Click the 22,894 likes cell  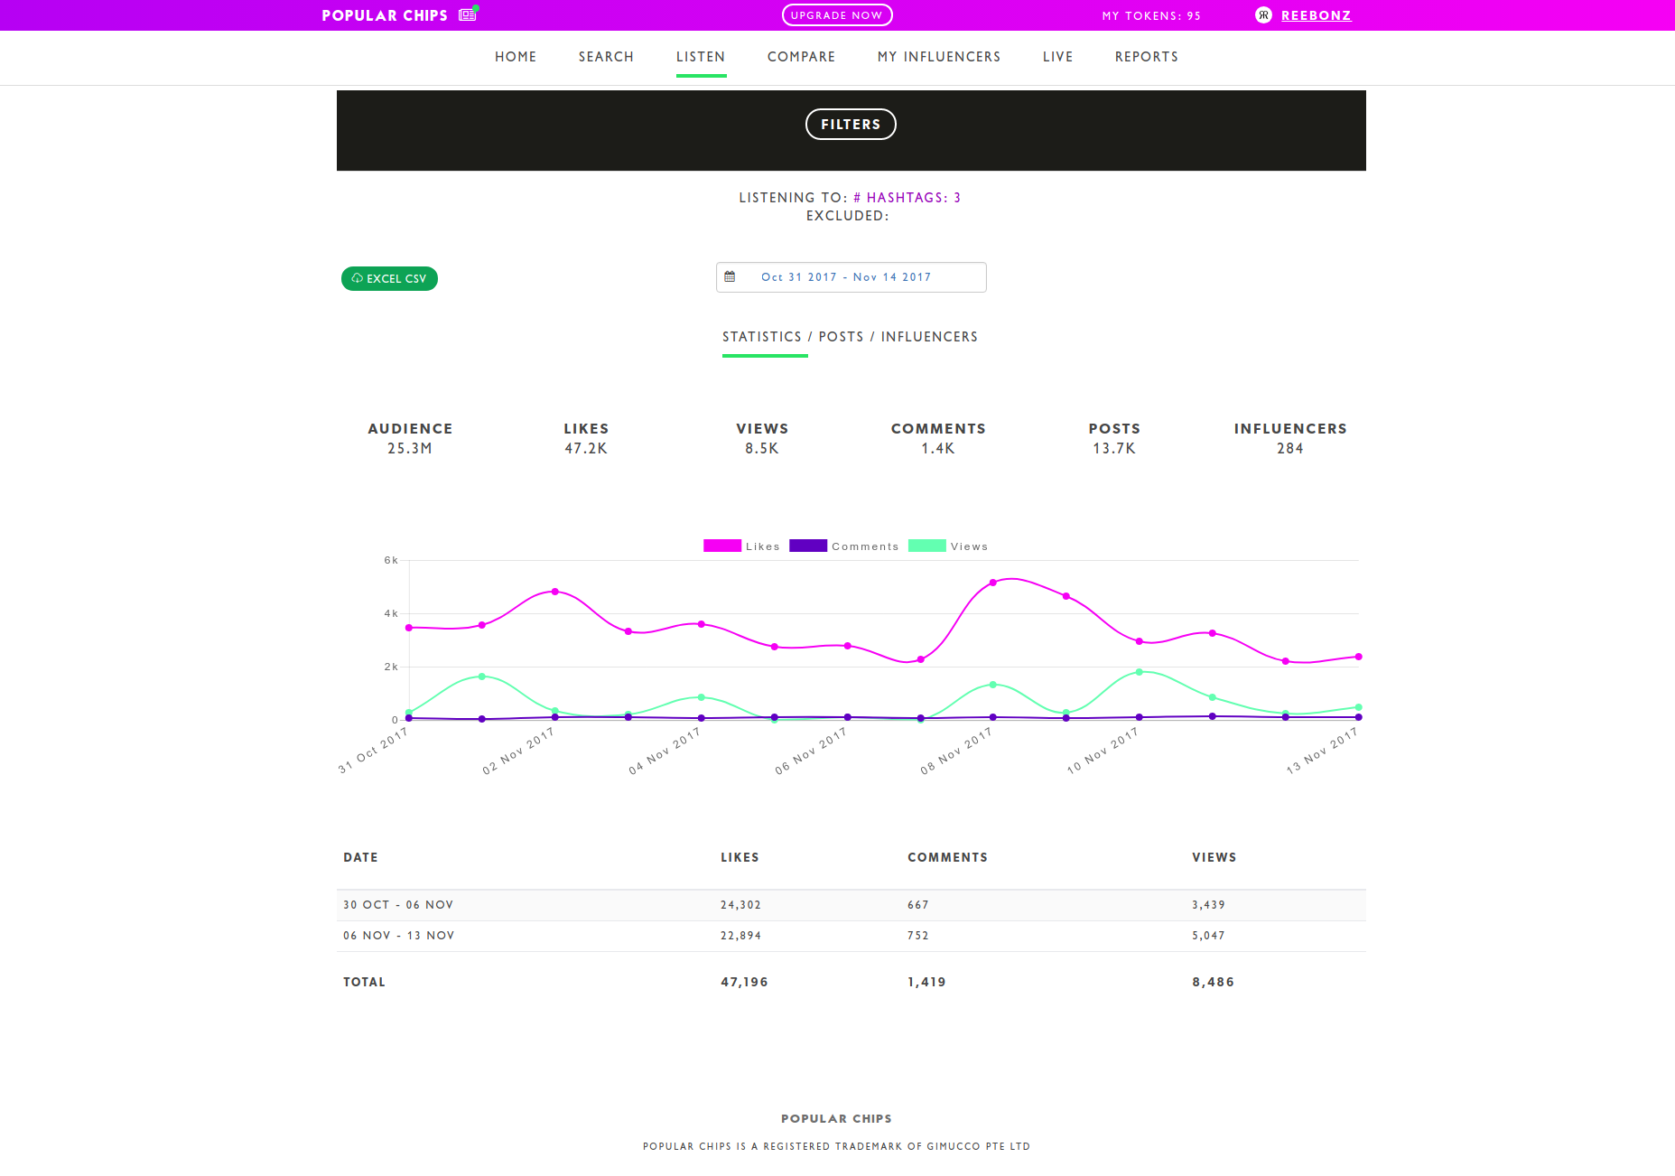click(740, 936)
